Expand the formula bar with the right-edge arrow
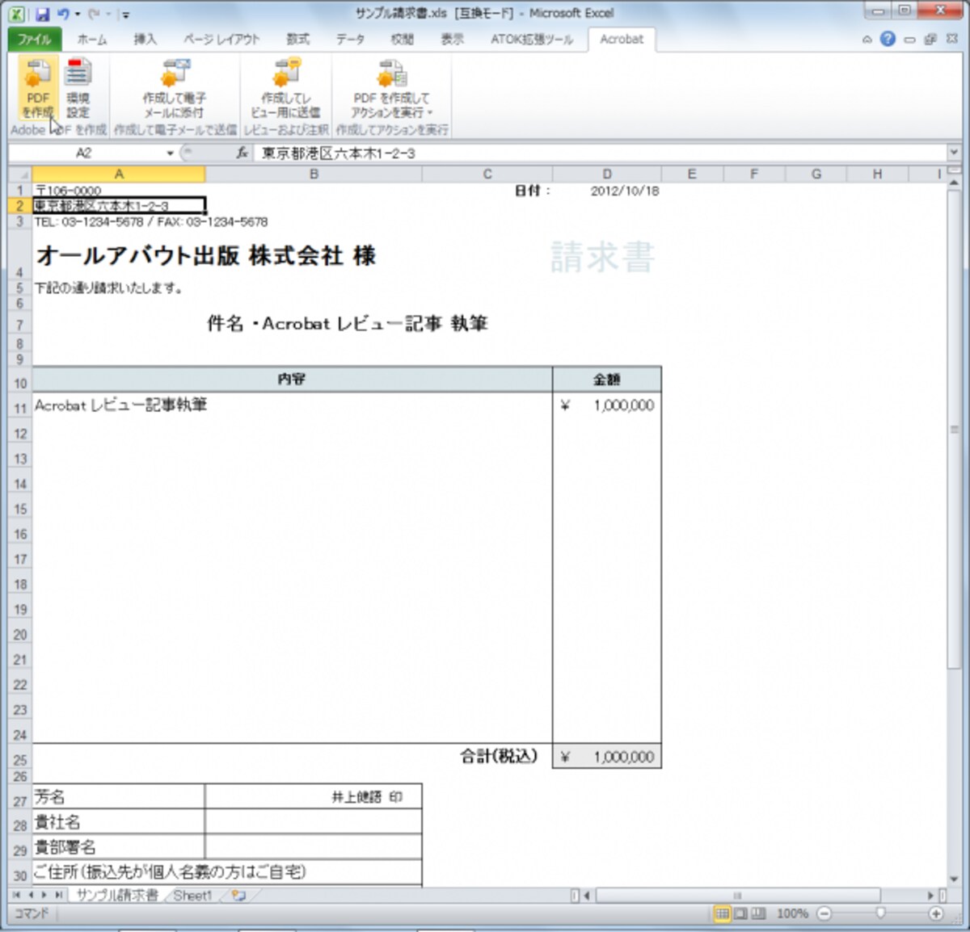970x932 pixels. pyautogui.click(x=954, y=152)
